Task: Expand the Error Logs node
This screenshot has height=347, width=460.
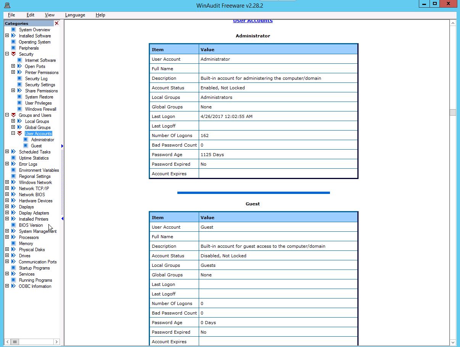Action: tap(7, 164)
